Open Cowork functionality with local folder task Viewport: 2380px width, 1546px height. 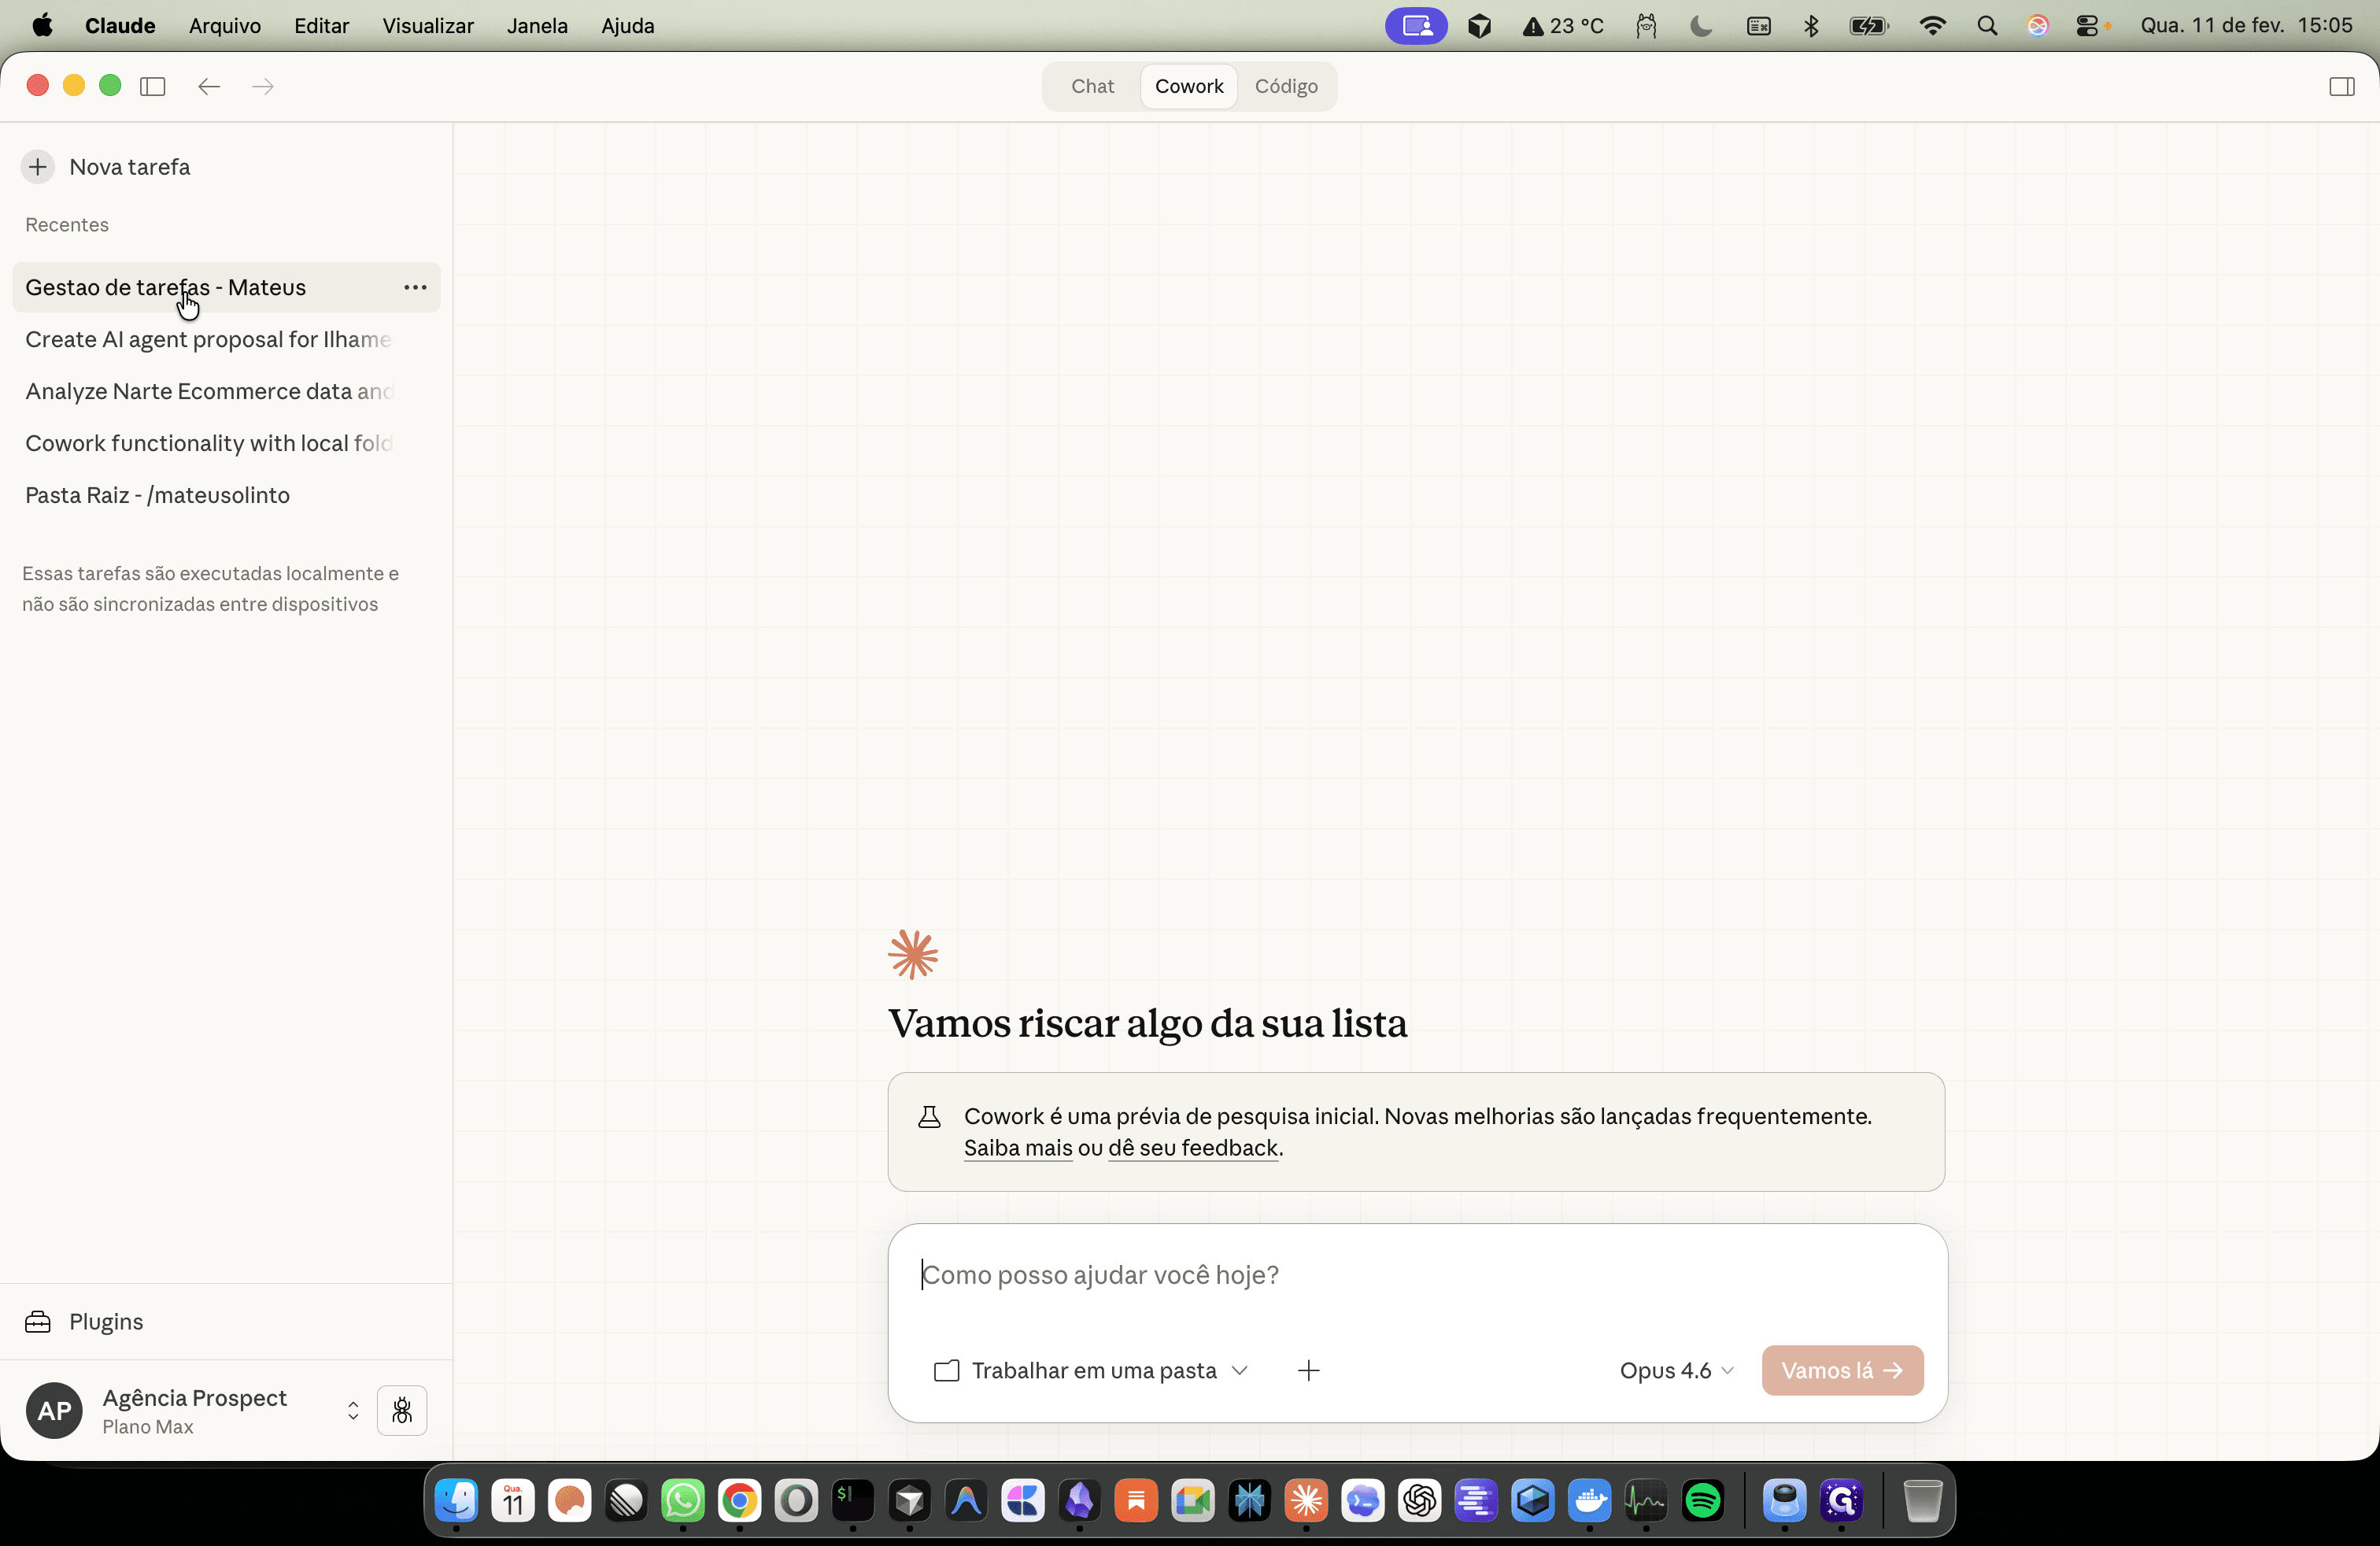pyautogui.click(x=226, y=443)
